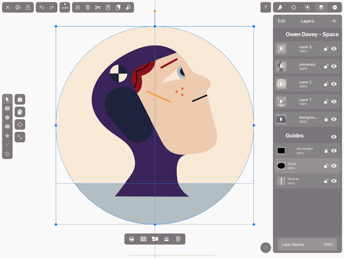Select the Guides layer header

point(307,136)
